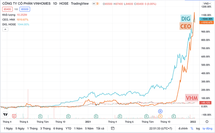Click the +1044.00% DIG price label
215x133 pixels.
point(207,19)
